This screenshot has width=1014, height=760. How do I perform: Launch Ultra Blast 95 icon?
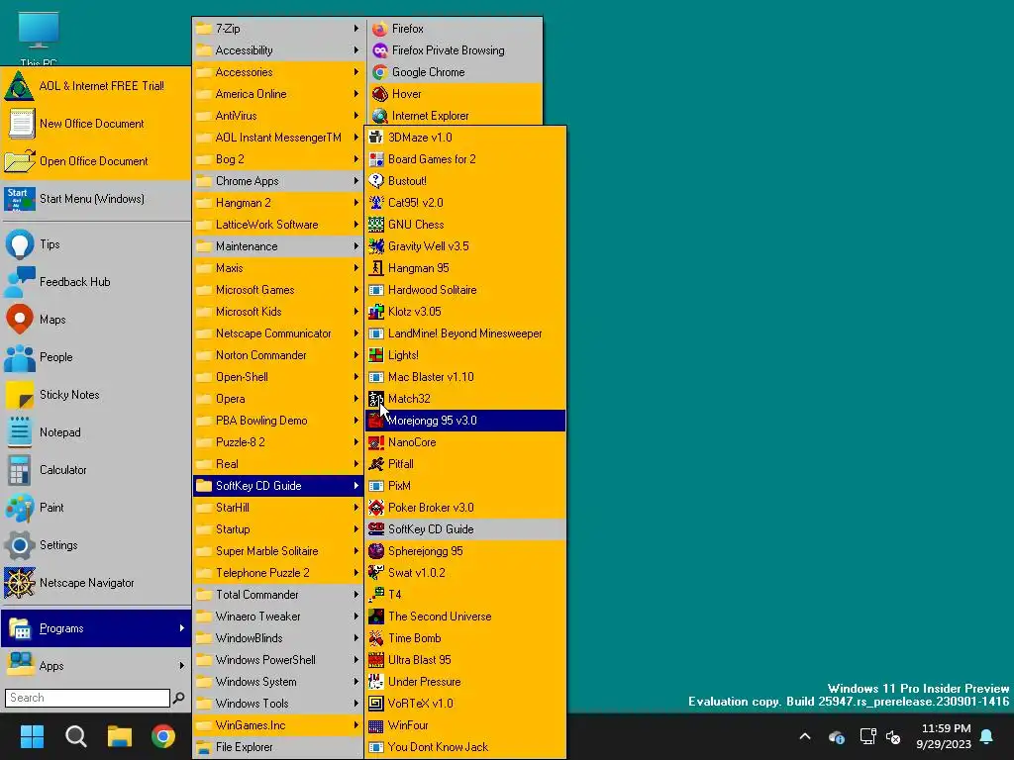[375, 660]
